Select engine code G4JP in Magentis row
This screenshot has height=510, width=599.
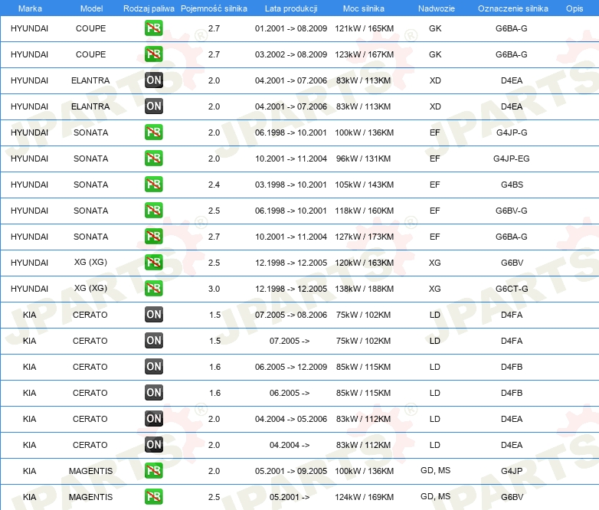tap(512, 471)
